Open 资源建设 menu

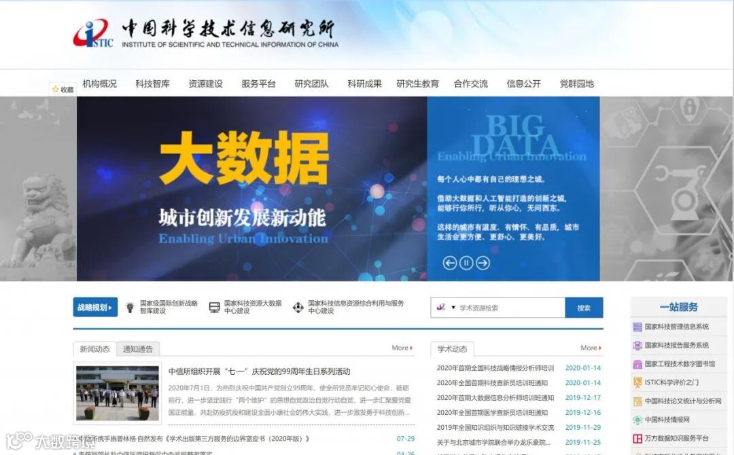pyautogui.click(x=205, y=84)
